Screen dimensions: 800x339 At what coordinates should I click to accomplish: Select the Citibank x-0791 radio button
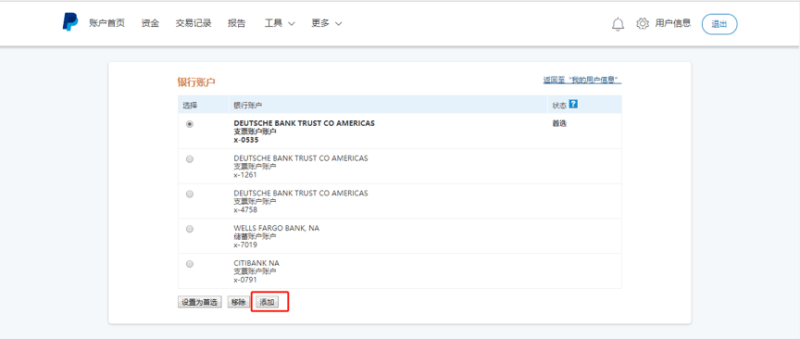tap(190, 264)
